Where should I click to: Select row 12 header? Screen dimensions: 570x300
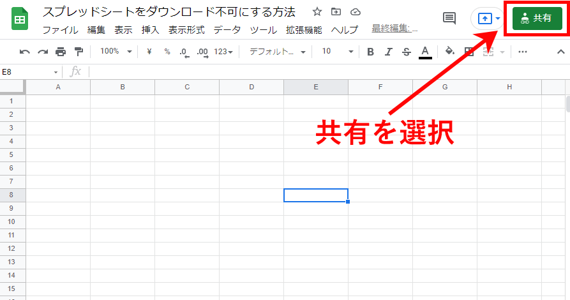pyautogui.click(x=13, y=249)
